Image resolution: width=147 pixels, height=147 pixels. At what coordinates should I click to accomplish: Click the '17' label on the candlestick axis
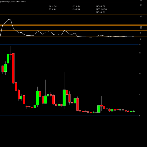(x=140, y=45)
